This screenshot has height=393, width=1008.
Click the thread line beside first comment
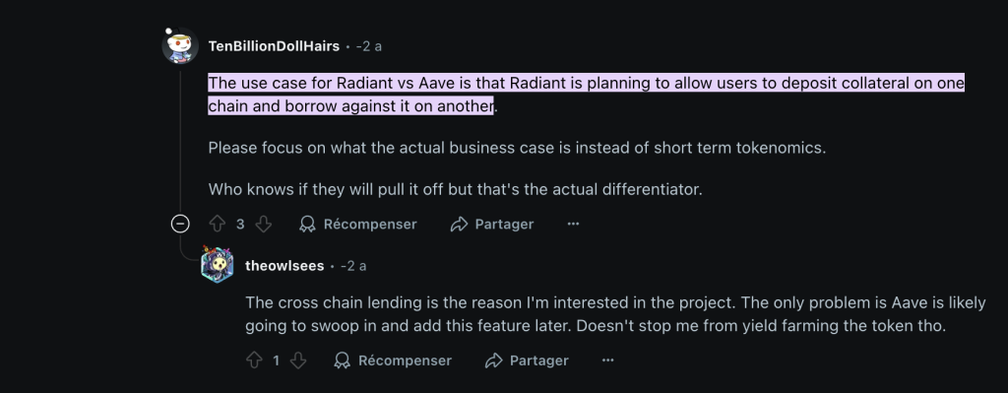click(x=181, y=142)
